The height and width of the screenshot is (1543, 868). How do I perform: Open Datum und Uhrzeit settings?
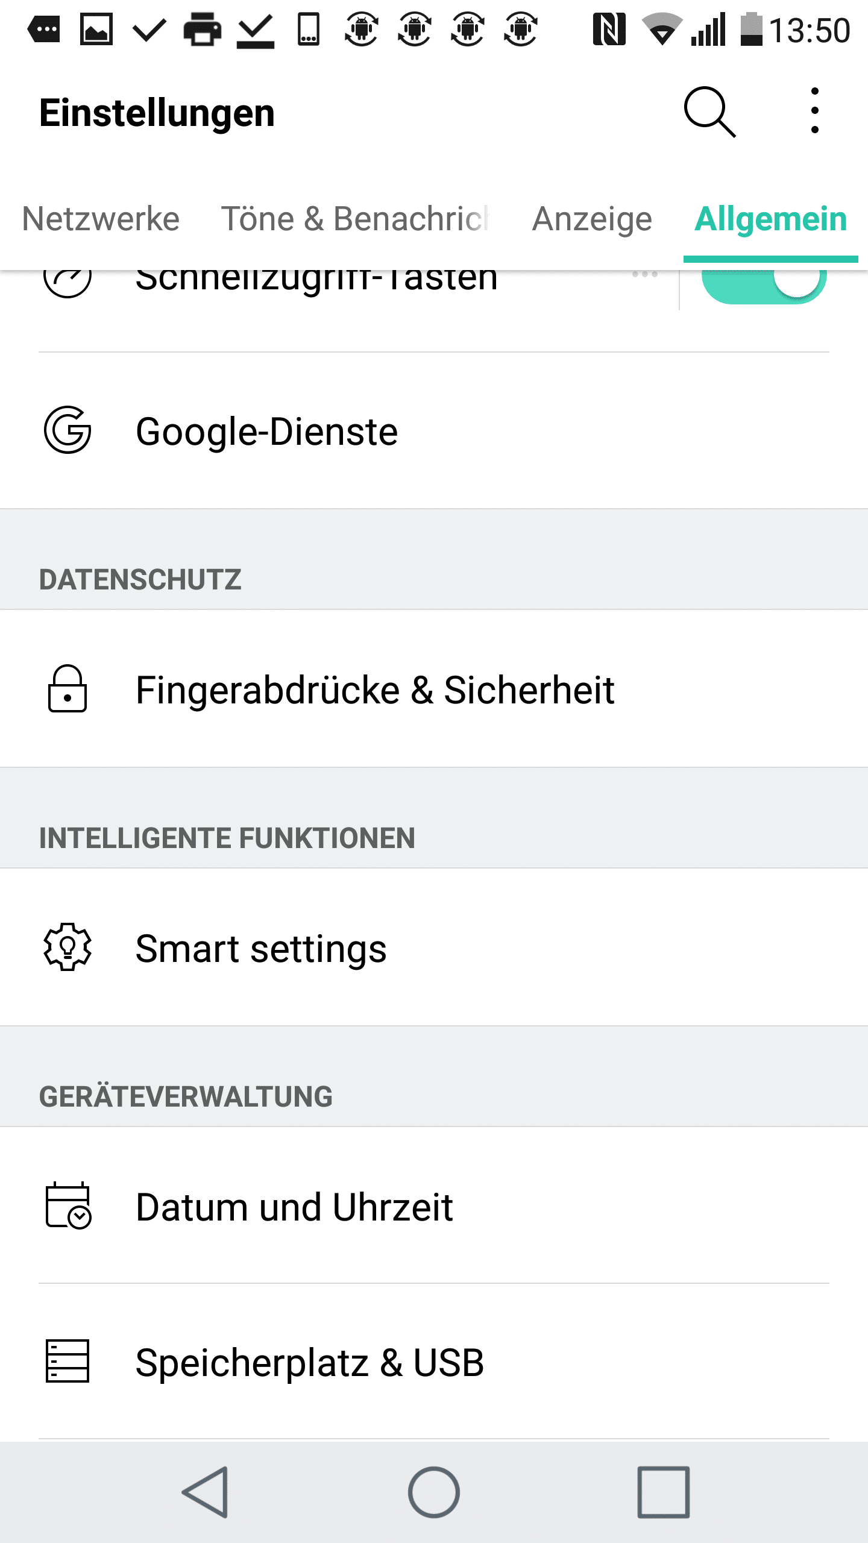point(294,1207)
